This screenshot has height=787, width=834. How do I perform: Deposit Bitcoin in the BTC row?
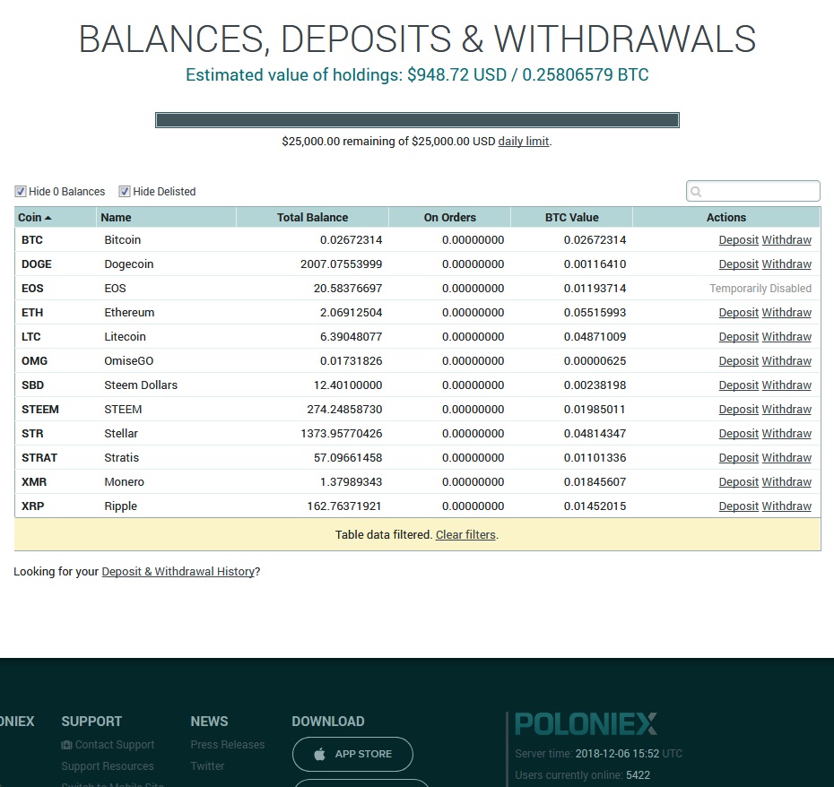(x=738, y=240)
